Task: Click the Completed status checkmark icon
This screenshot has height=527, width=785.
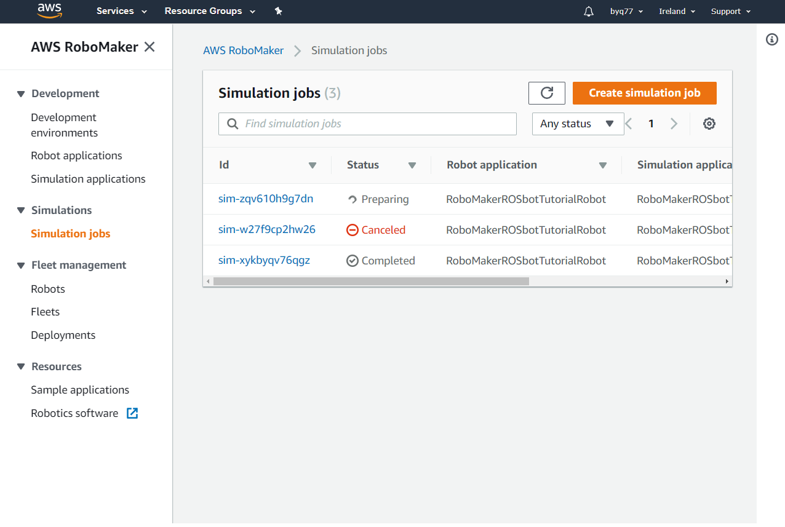Action: tap(353, 261)
